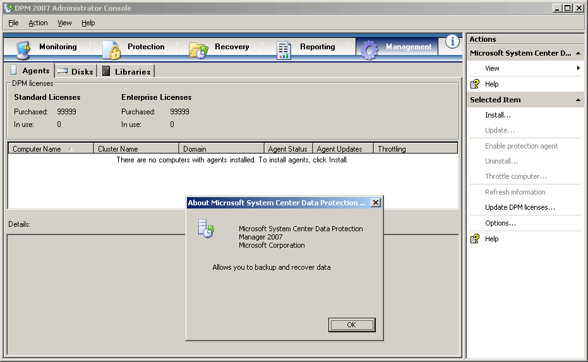The image size is (588, 362).
Task: Sort by Computer Name column header
Action: pos(51,148)
